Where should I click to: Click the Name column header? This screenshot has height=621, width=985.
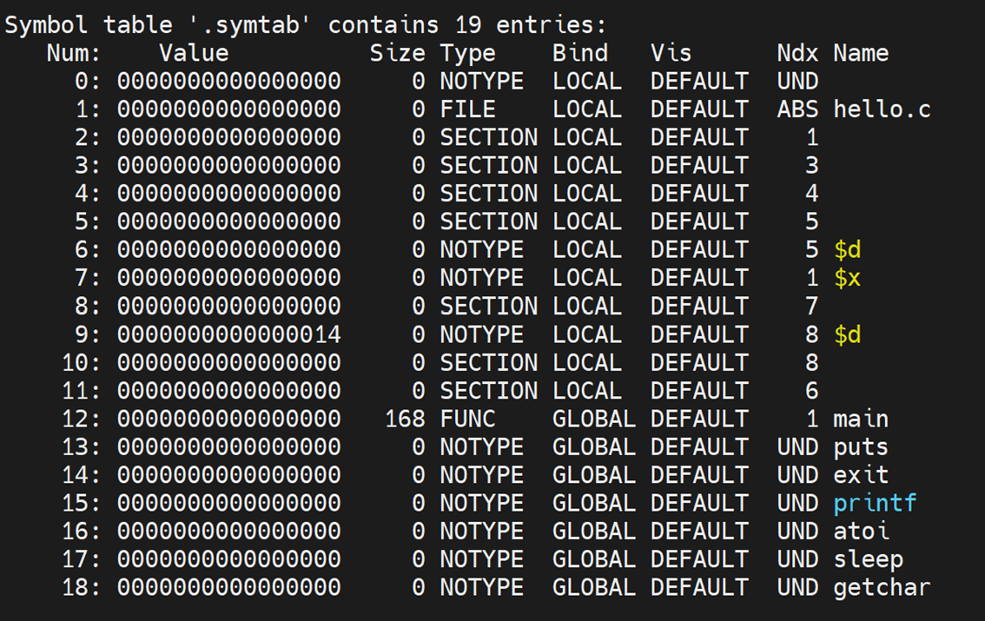[x=861, y=53]
